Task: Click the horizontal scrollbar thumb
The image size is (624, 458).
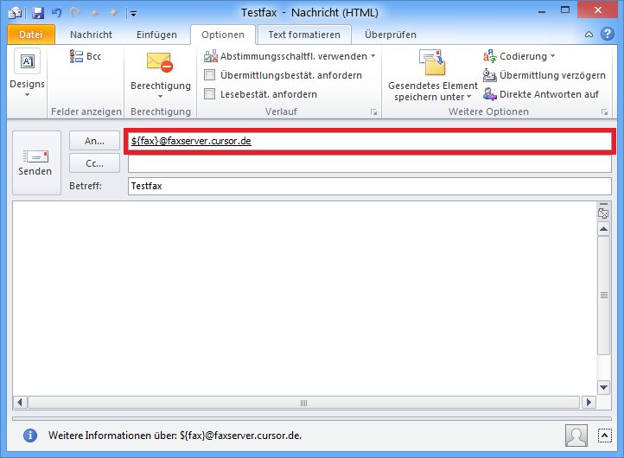Action: (303, 403)
